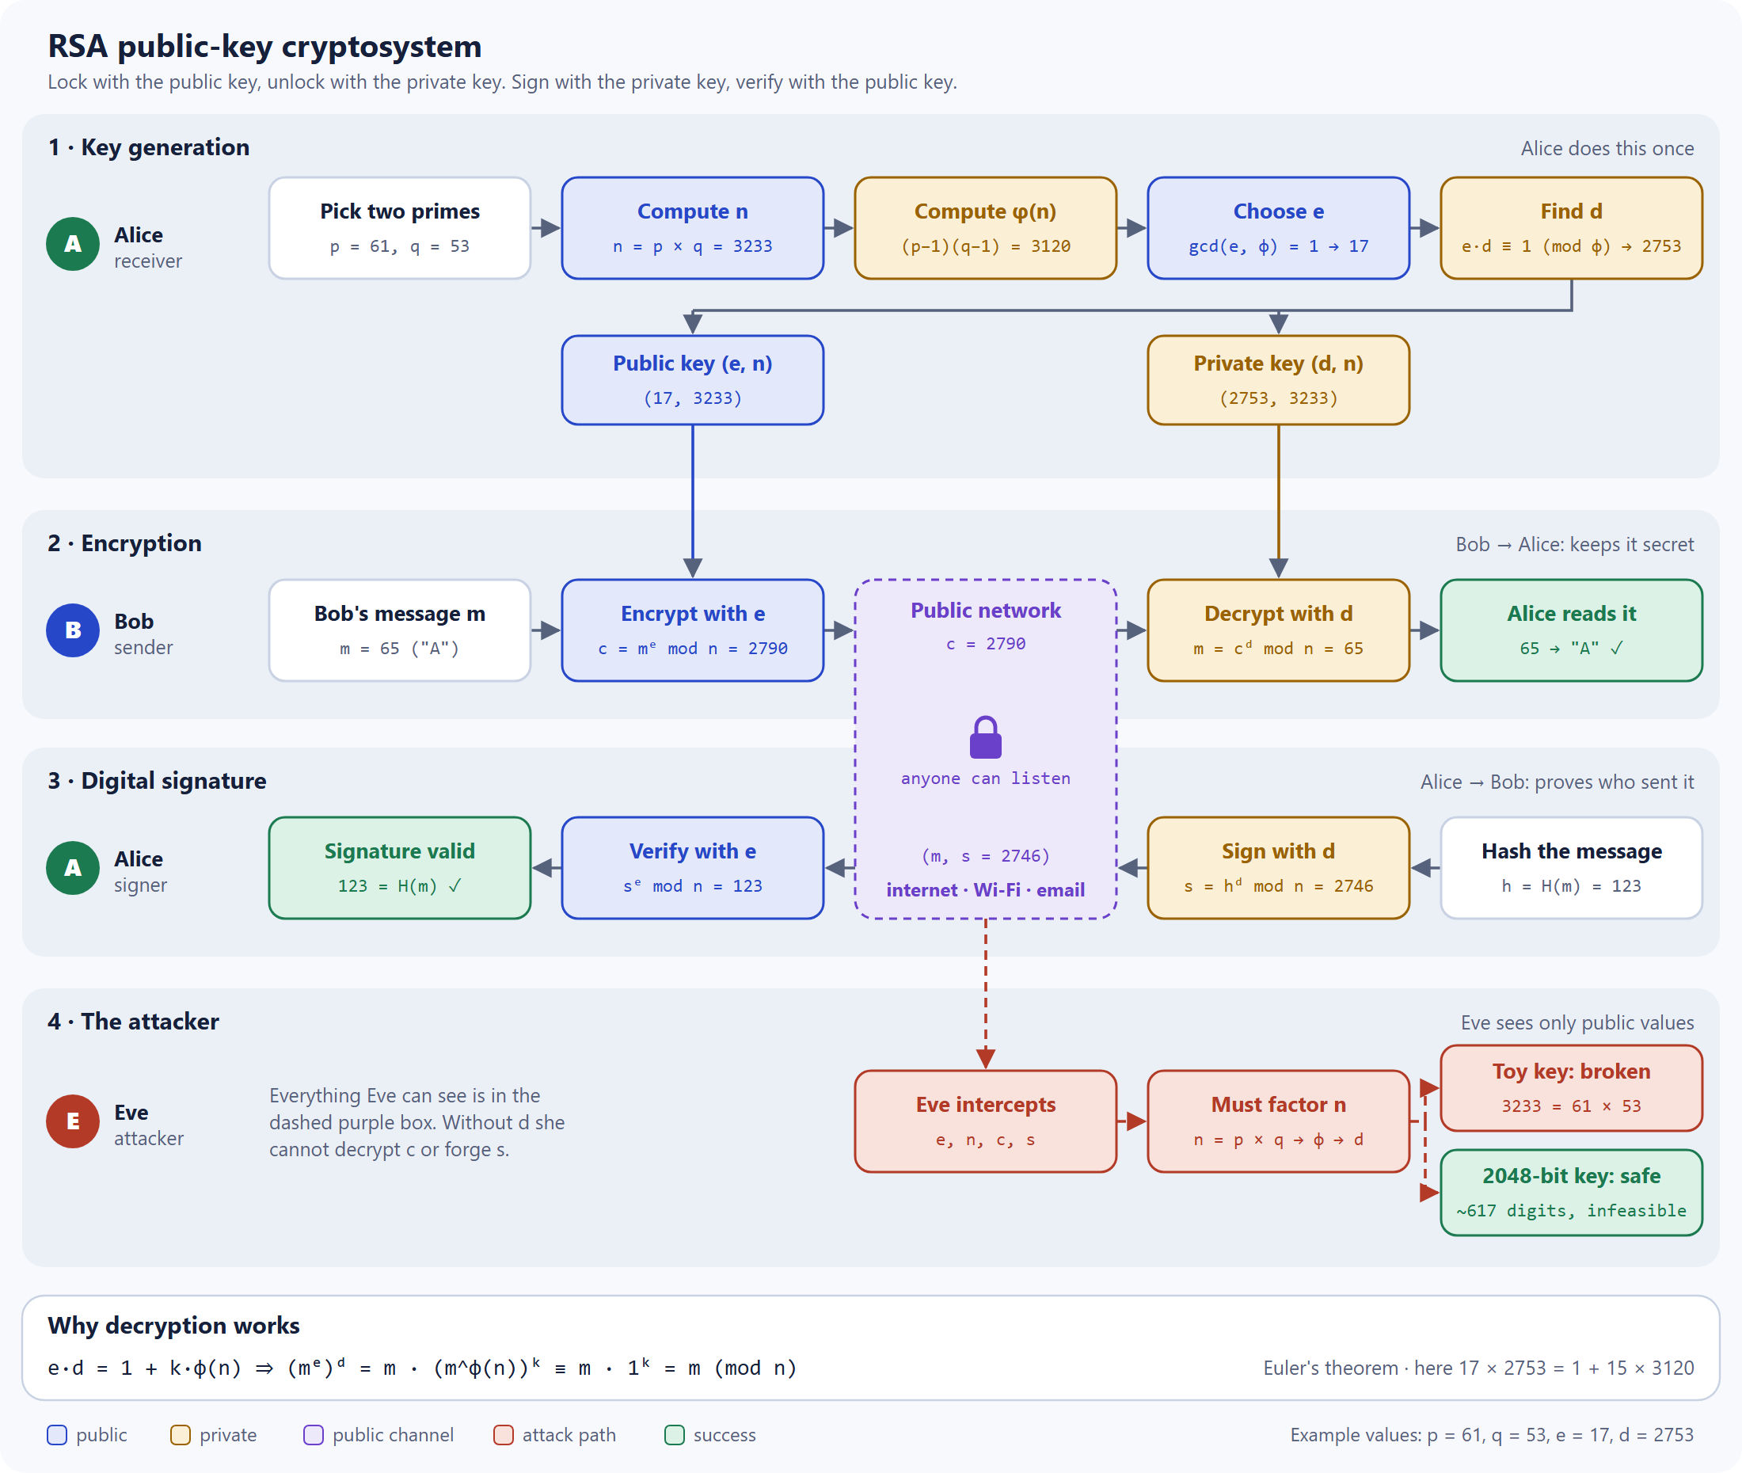Click Eve's red E avatar
Viewport: 1742px width, 1473px height.
tap(73, 1121)
